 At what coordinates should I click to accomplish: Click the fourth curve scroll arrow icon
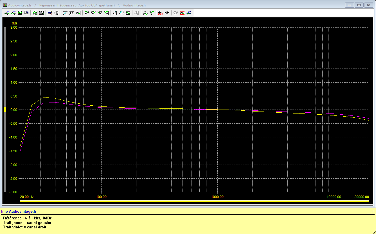tap(106, 13)
